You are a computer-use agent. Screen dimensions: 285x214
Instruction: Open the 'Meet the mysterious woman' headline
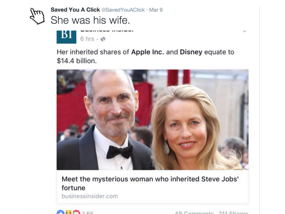[x=150, y=183]
